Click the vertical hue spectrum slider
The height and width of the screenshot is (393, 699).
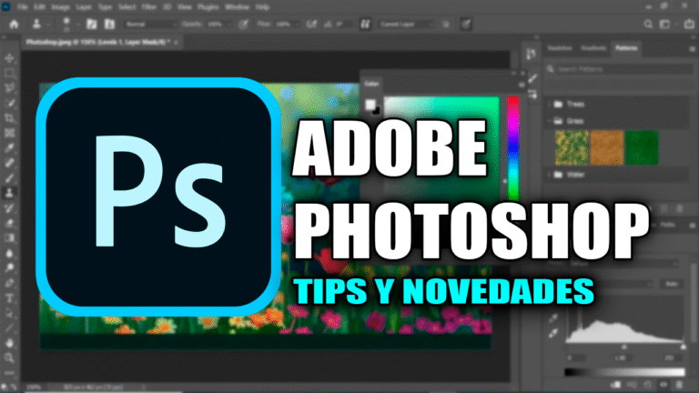513,148
